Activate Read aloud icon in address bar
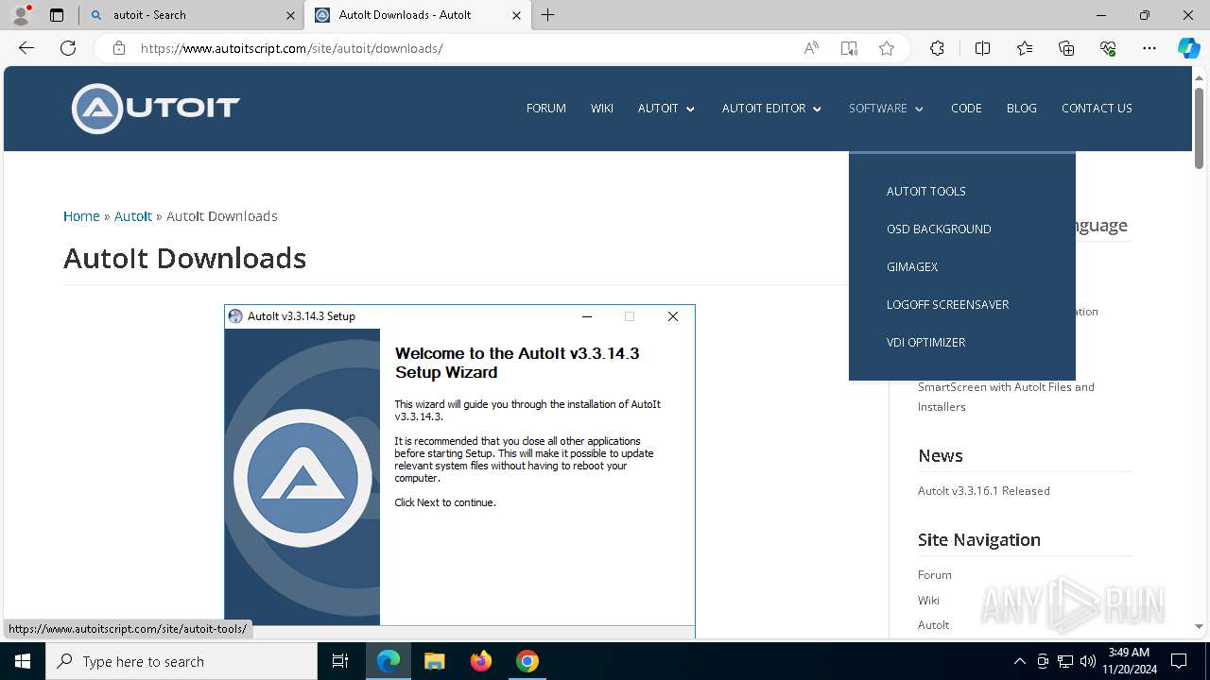 pos(811,48)
